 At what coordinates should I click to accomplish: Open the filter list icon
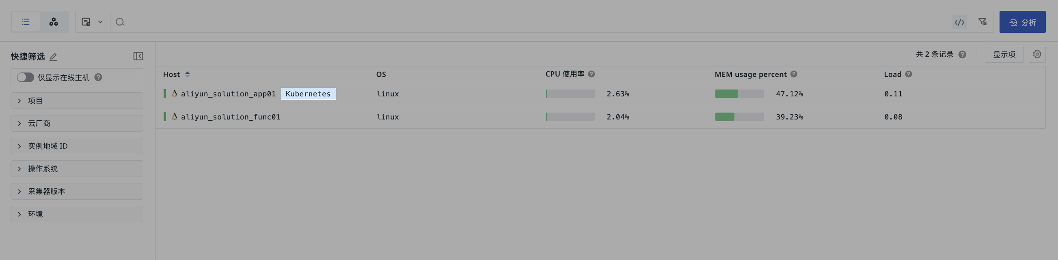982,22
